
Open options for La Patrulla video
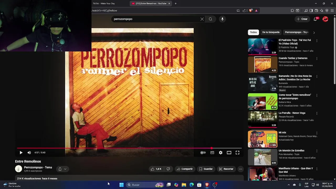pos(317,113)
